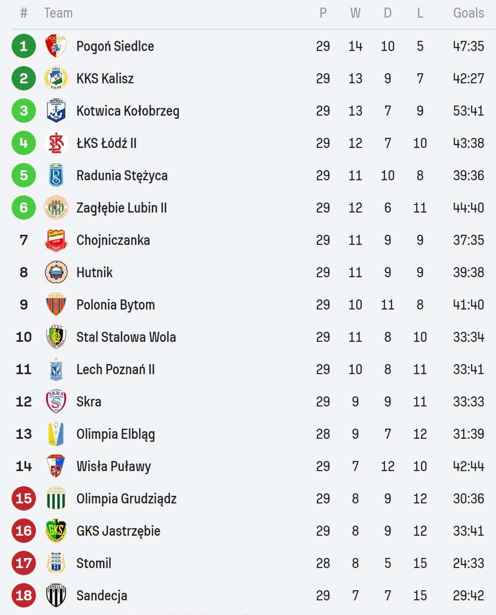The image size is (496, 615).
Task: Open the Olimpia Elbląg team link
Action: coord(115,434)
